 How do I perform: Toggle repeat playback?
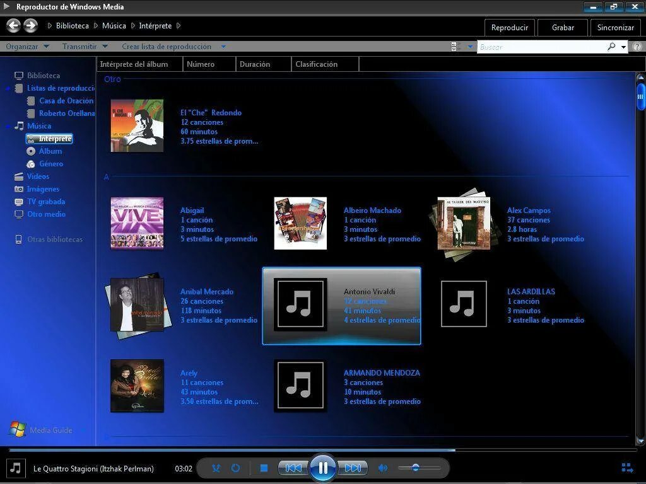(x=236, y=468)
